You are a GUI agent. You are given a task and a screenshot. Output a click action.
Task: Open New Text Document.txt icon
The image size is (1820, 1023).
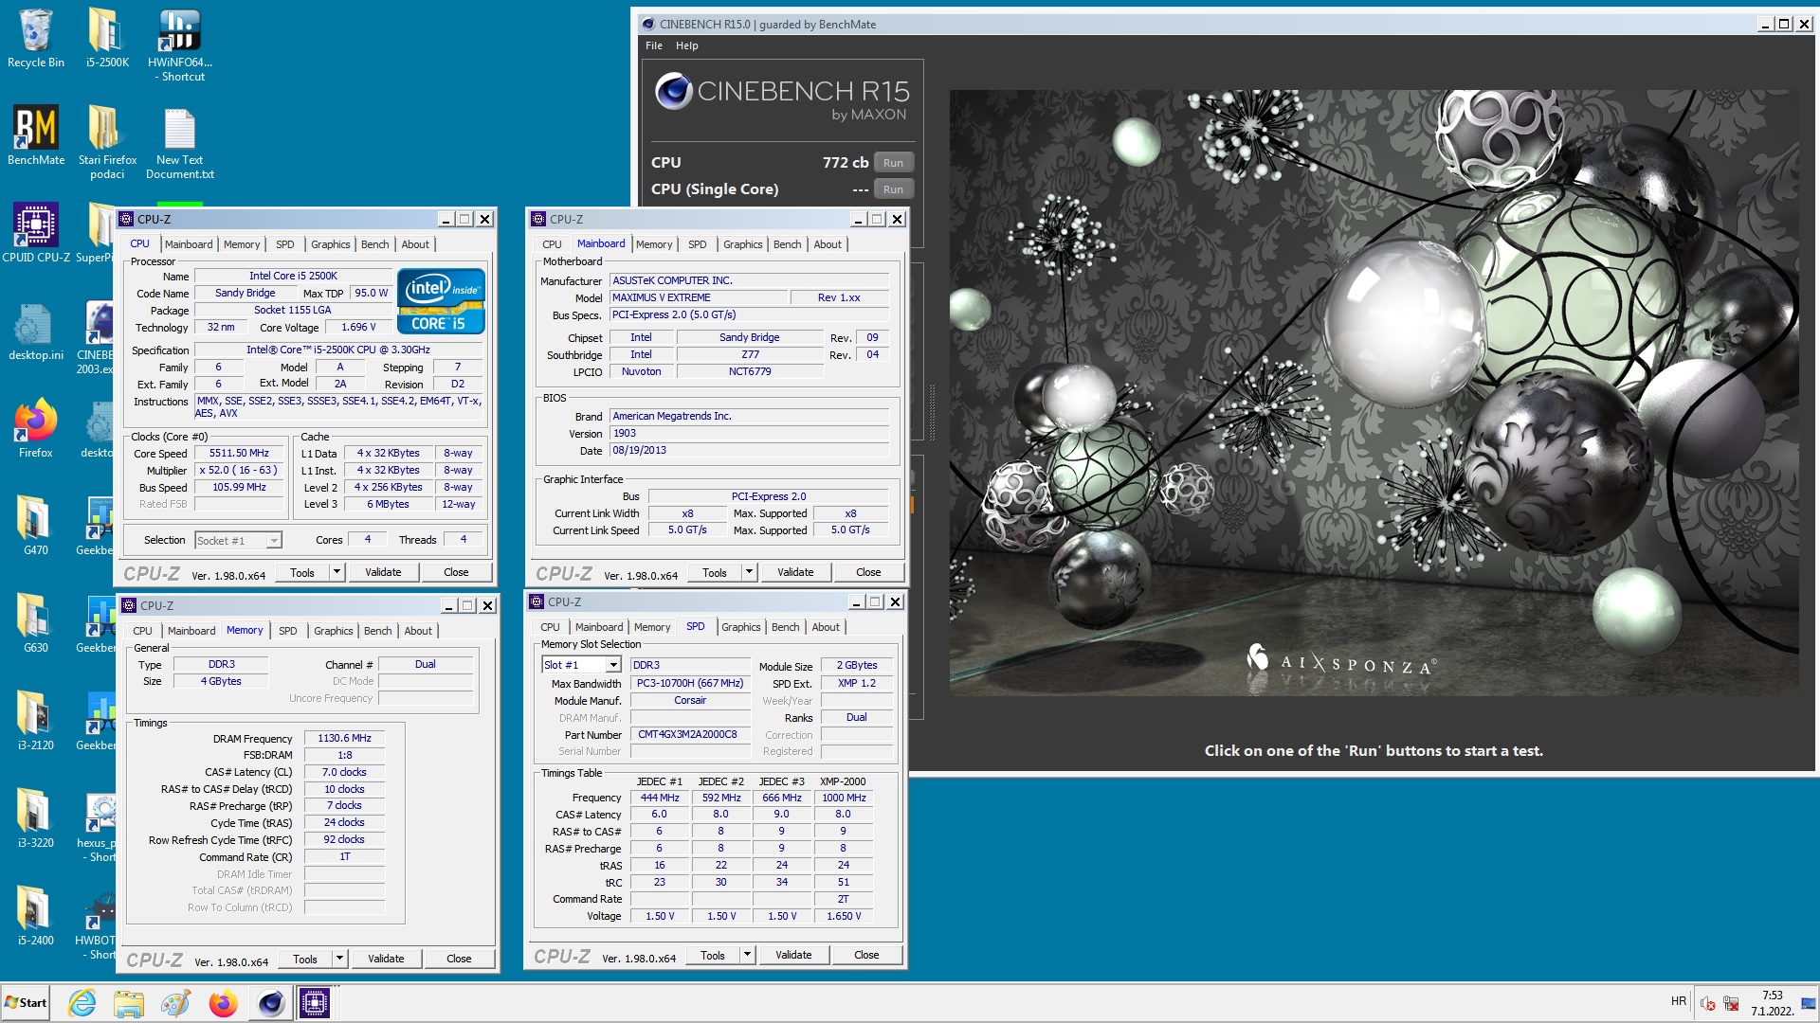pyautogui.click(x=179, y=142)
